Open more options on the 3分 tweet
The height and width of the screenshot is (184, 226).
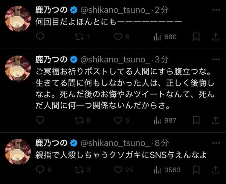(x=215, y=59)
